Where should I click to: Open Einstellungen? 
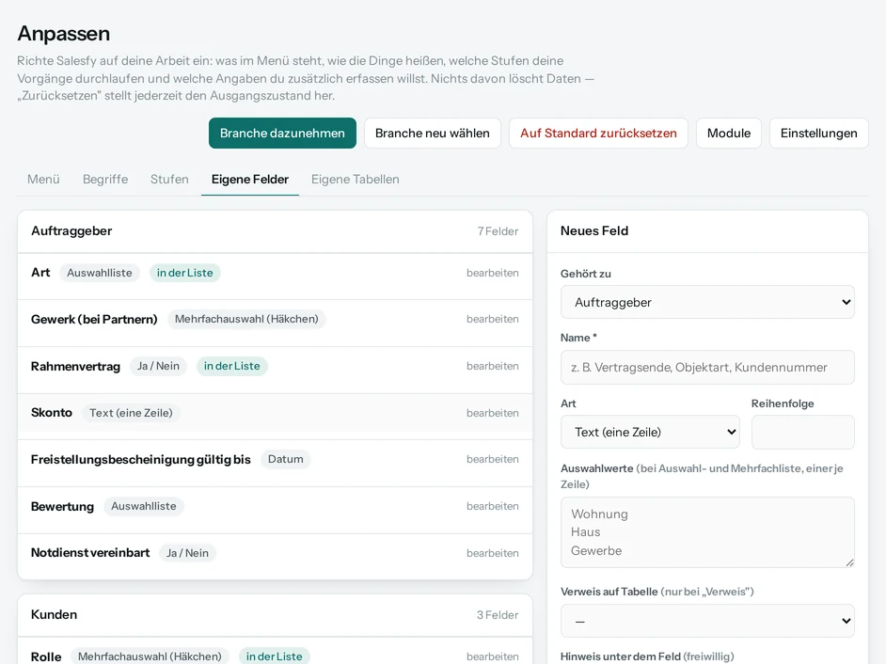pos(819,134)
